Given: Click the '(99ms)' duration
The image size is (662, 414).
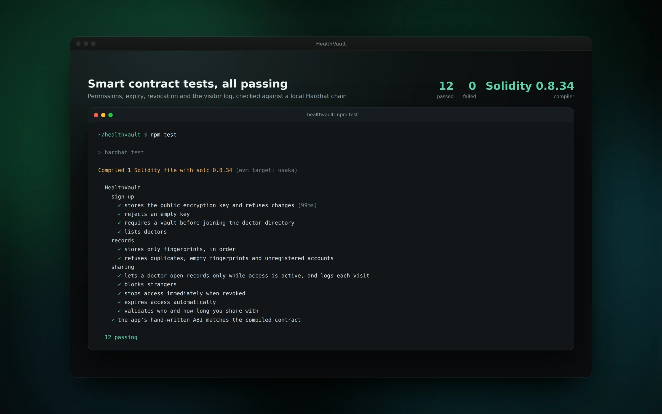Looking at the screenshot, I should (307, 205).
